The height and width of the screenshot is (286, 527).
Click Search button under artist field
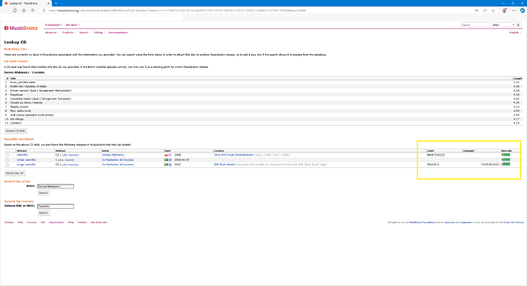[44, 193]
